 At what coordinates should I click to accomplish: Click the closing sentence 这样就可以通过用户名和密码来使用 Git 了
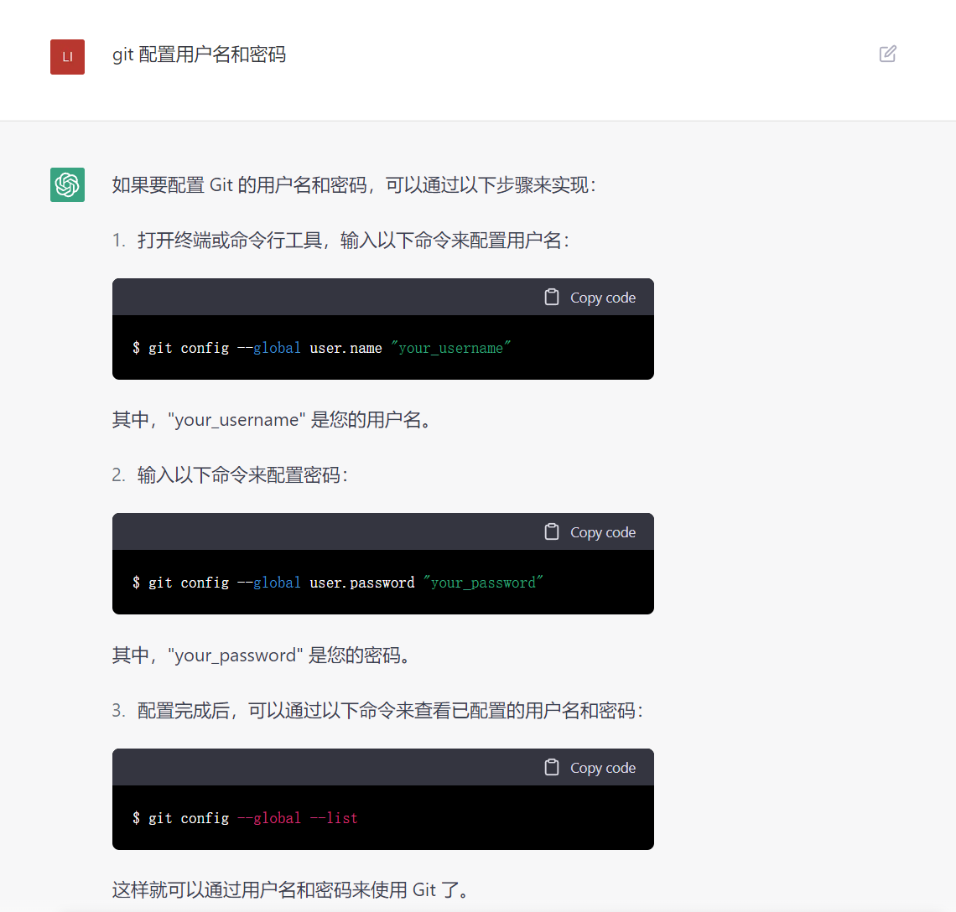point(292,890)
